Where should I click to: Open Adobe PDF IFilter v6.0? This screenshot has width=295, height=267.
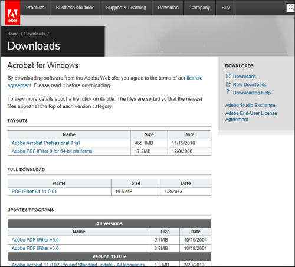click(35, 240)
